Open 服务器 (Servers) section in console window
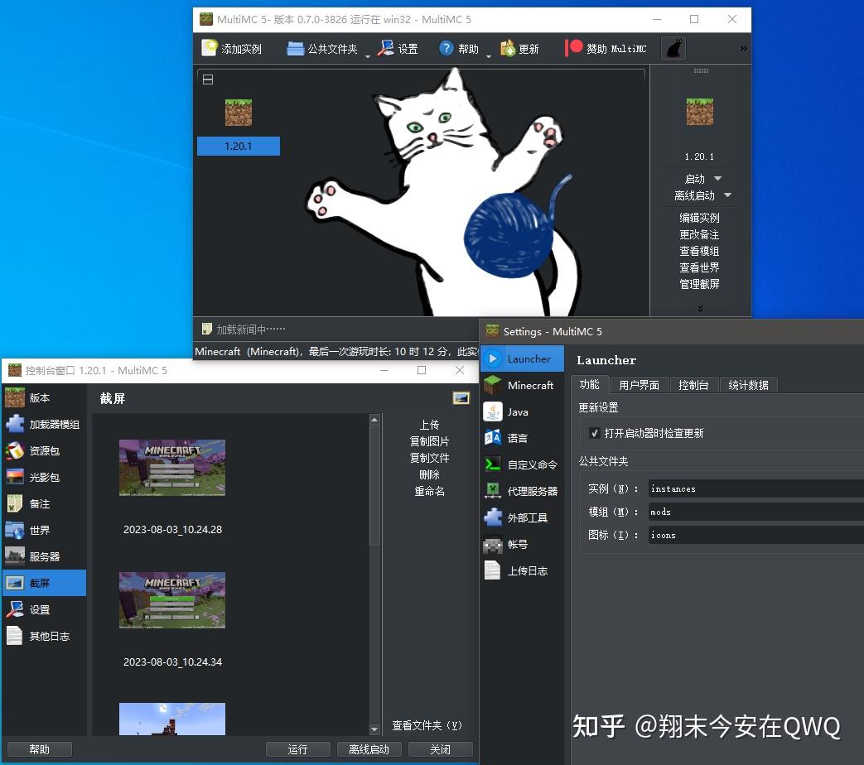 [x=44, y=556]
